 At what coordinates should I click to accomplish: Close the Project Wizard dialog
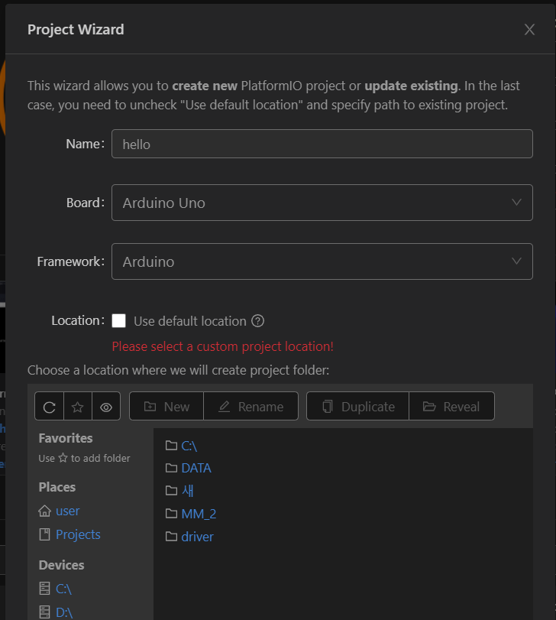click(x=529, y=29)
